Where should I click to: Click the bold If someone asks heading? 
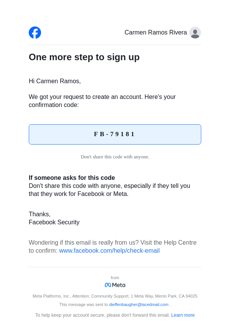pyautogui.click(x=72, y=178)
